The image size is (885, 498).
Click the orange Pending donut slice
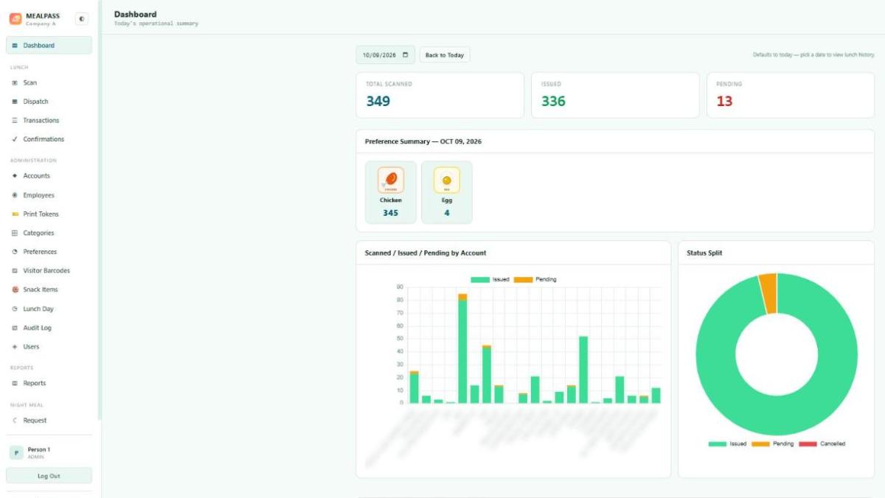click(768, 293)
